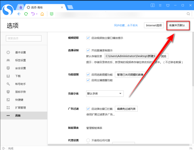The image size is (194, 150).
Task: Open the window counter icon showing 2
Action: click(152, 5)
